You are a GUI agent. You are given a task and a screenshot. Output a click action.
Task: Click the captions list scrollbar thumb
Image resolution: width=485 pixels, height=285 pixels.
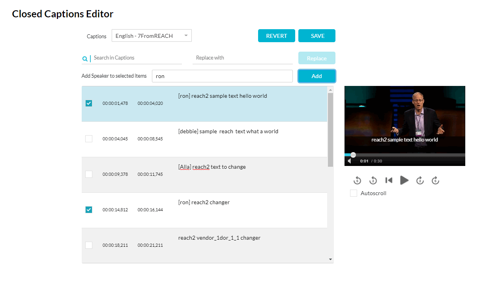330,130
